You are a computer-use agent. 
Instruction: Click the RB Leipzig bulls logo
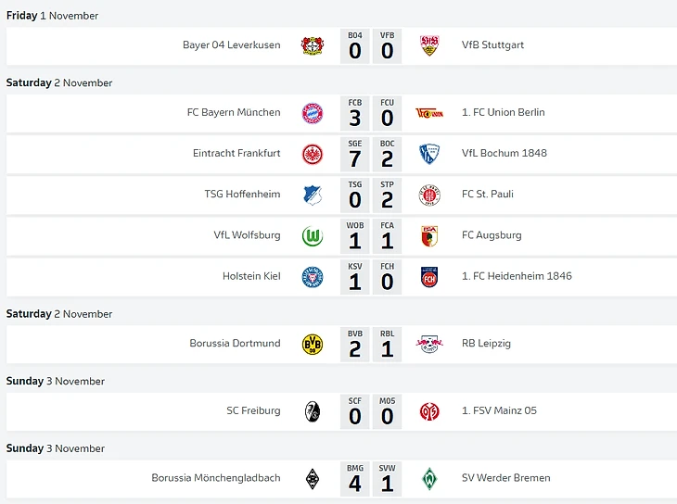coord(429,344)
